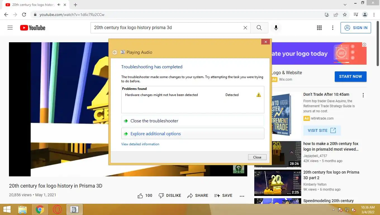
Task: Choose Close the troubleshooter option
Action: click(x=193, y=121)
